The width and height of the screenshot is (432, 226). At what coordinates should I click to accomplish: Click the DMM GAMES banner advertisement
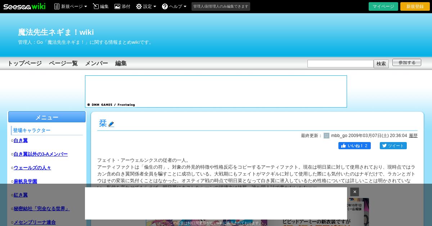(x=216, y=91)
